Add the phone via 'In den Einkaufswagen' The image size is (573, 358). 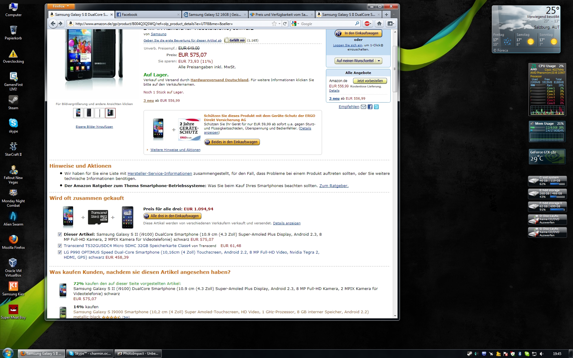pyautogui.click(x=358, y=33)
